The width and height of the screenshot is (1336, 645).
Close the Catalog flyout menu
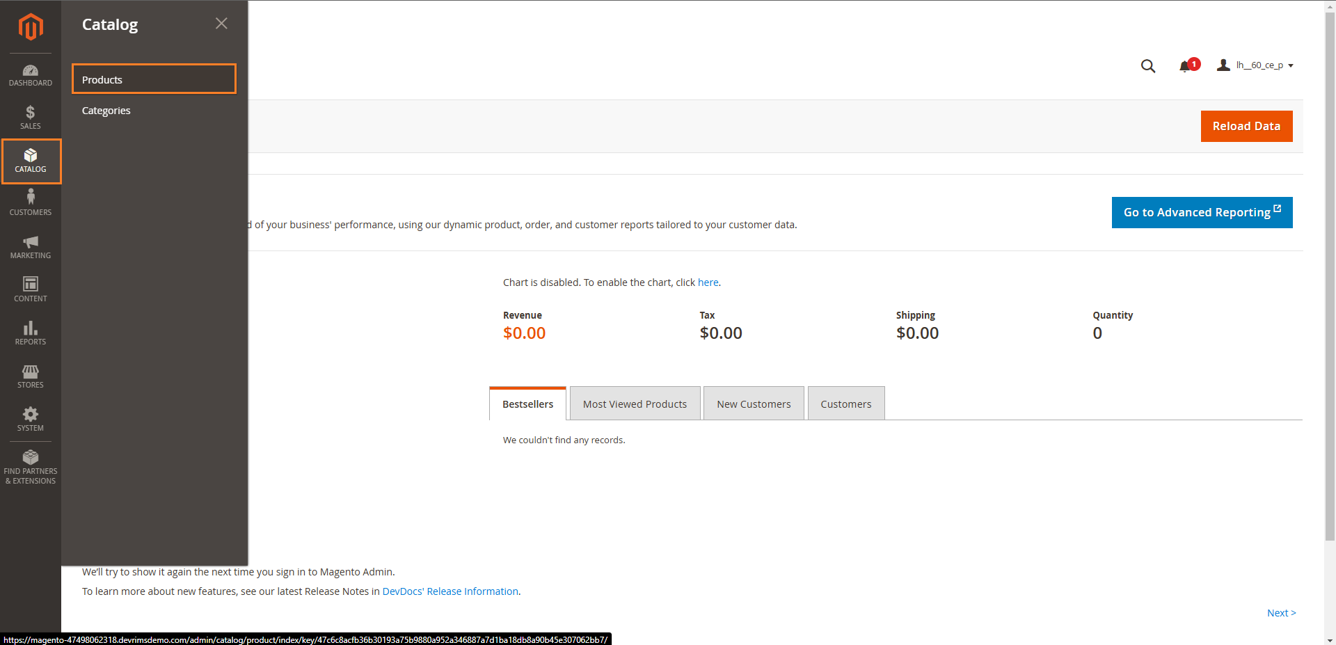221,23
